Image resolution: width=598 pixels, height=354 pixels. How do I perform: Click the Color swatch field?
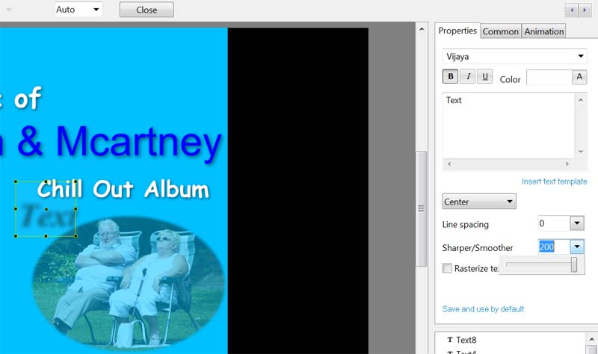click(549, 78)
